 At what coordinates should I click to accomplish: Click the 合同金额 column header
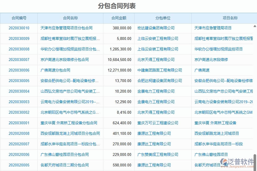click(x=119, y=18)
